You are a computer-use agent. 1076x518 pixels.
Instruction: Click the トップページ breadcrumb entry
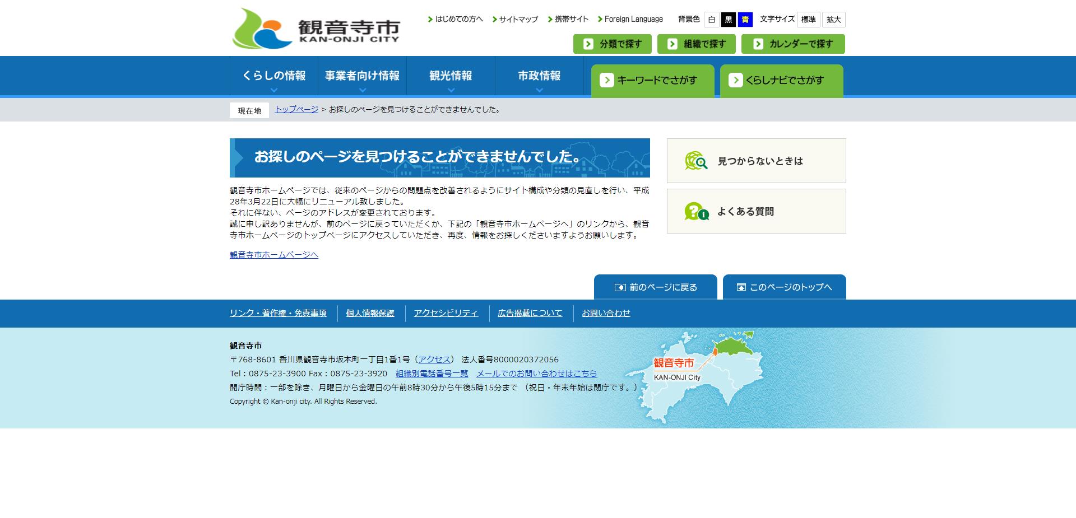tap(295, 110)
